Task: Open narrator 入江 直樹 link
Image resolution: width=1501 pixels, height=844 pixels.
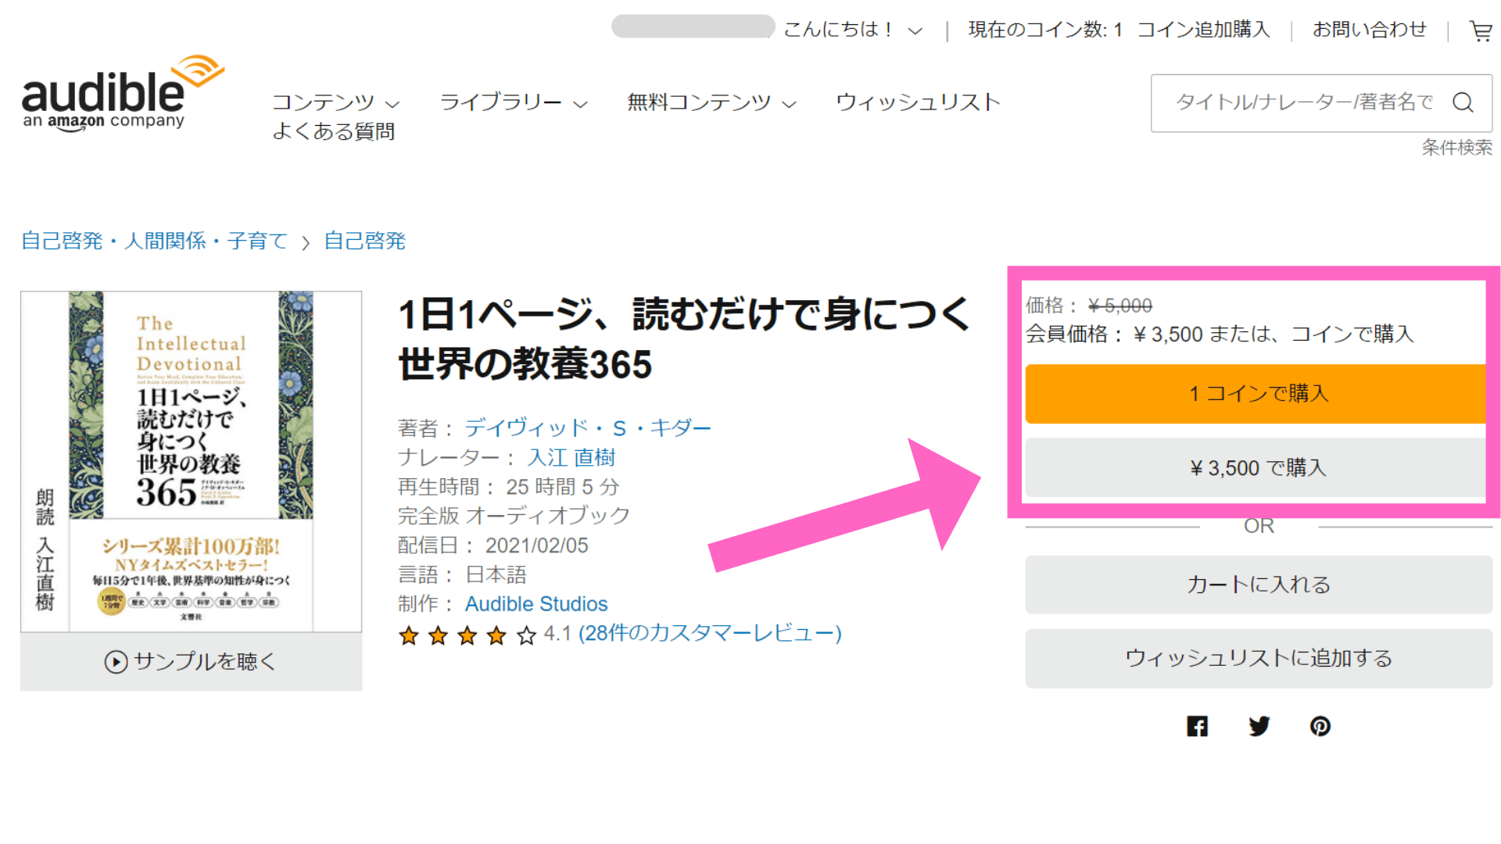Action: [x=571, y=457]
